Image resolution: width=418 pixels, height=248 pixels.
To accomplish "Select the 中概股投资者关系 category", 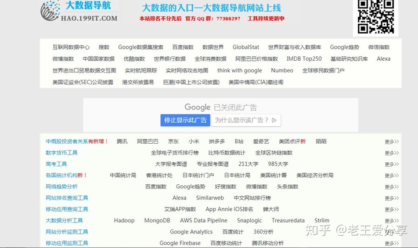I will tap(67, 141).
